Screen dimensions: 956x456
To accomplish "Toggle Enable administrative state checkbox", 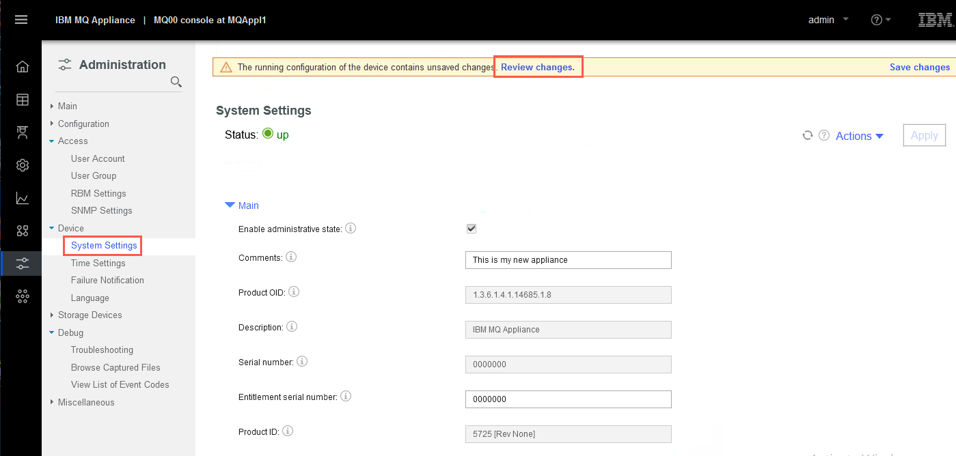I will (471, 229).
